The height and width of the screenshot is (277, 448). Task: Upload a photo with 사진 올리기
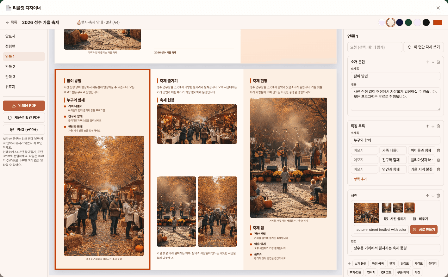(395, 219)
